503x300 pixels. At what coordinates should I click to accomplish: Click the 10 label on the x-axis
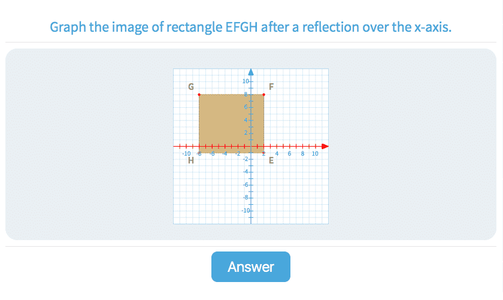[315, 153]
